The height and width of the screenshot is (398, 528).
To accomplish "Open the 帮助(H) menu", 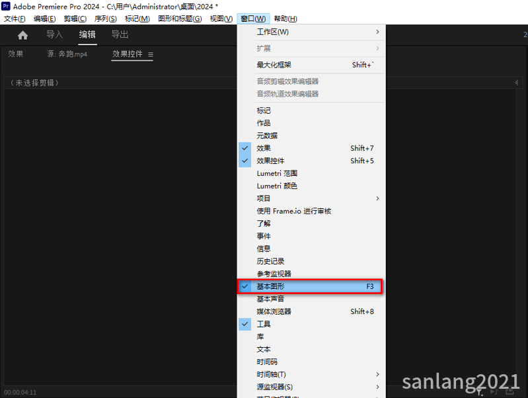I will click(285, 19).
